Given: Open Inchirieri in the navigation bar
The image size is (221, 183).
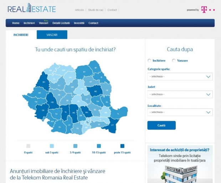Looking at the screenshot, I should 29,23.
